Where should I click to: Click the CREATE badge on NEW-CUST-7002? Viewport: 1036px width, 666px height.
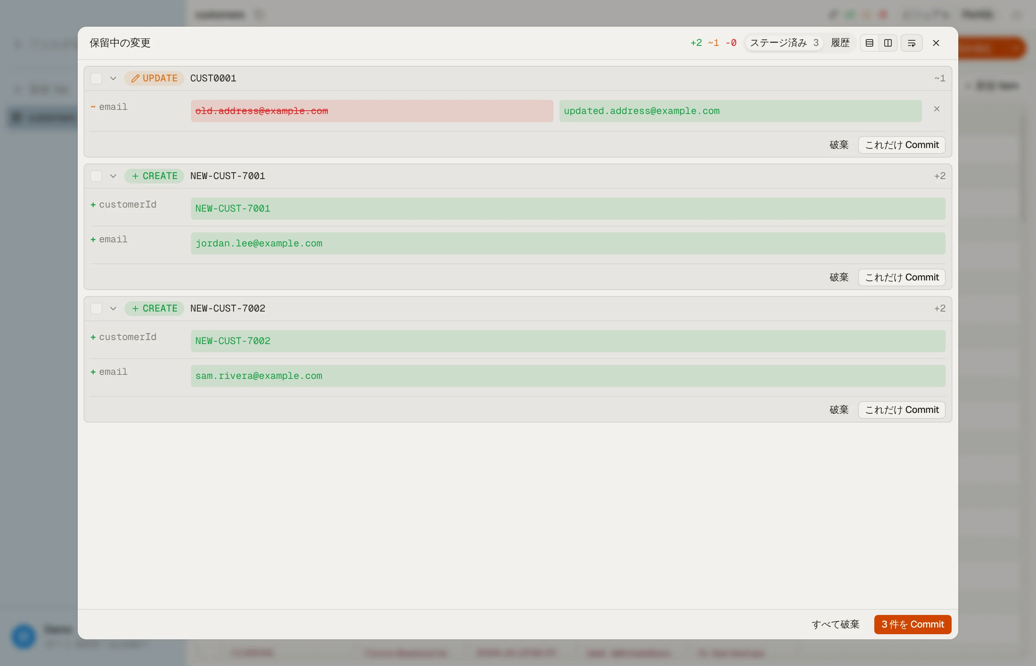[x=154, y=308]
